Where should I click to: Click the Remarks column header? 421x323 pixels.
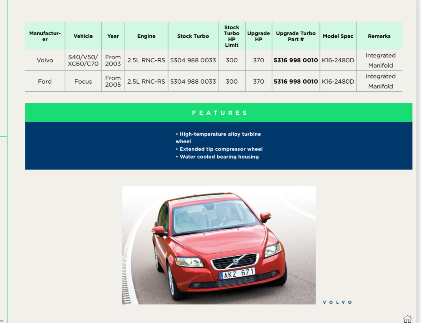pyautogui.click(x=379, y=36)
